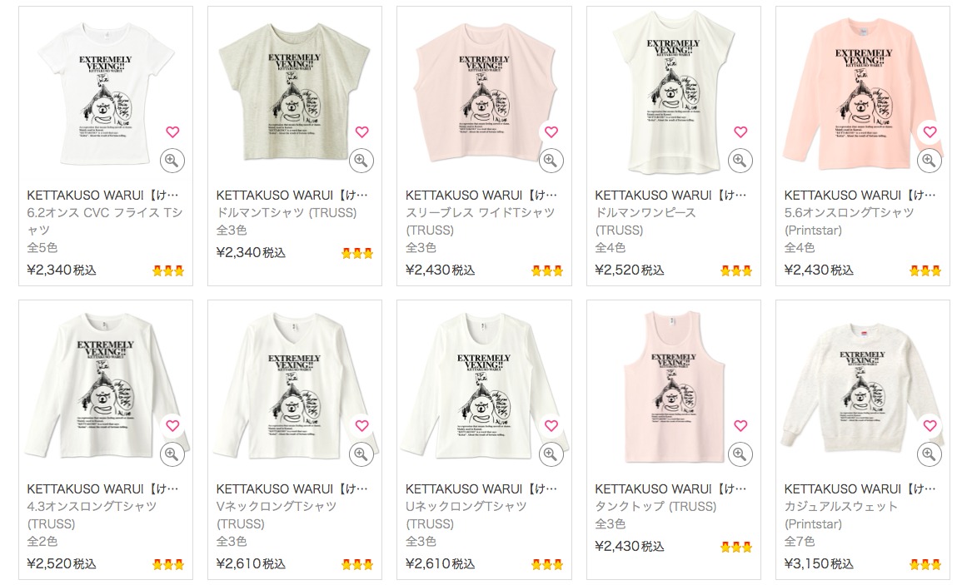Image resolution: width=972 pixels, height=585 pixels.
Task: Heart the UネックロングTシャツ item
Action: point(551,425)
